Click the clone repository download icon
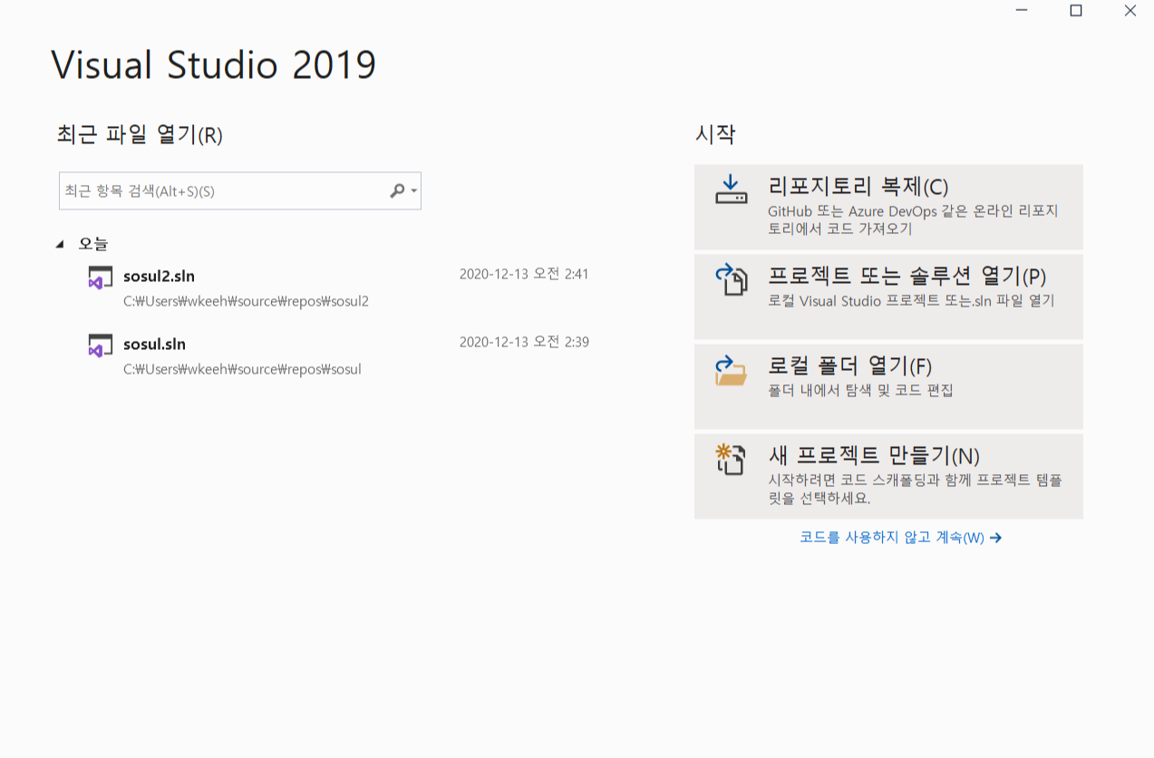 click(731, 189)
